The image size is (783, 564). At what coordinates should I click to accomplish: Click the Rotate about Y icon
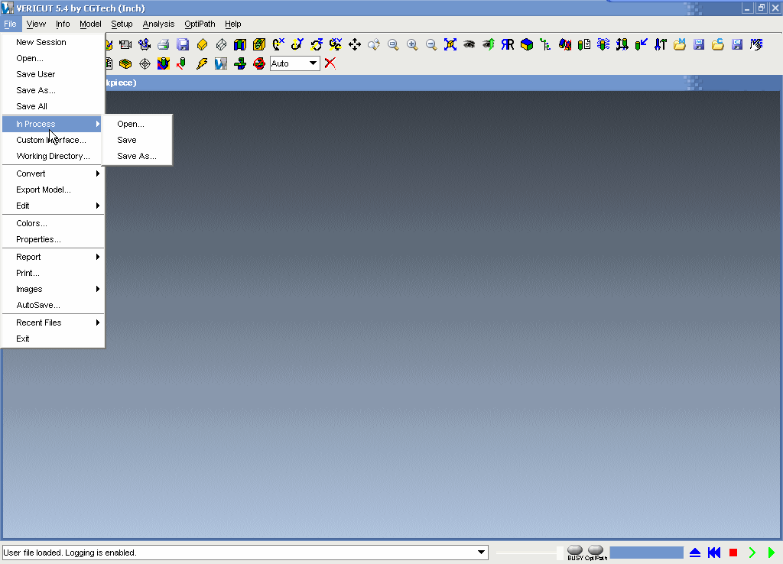297,45
